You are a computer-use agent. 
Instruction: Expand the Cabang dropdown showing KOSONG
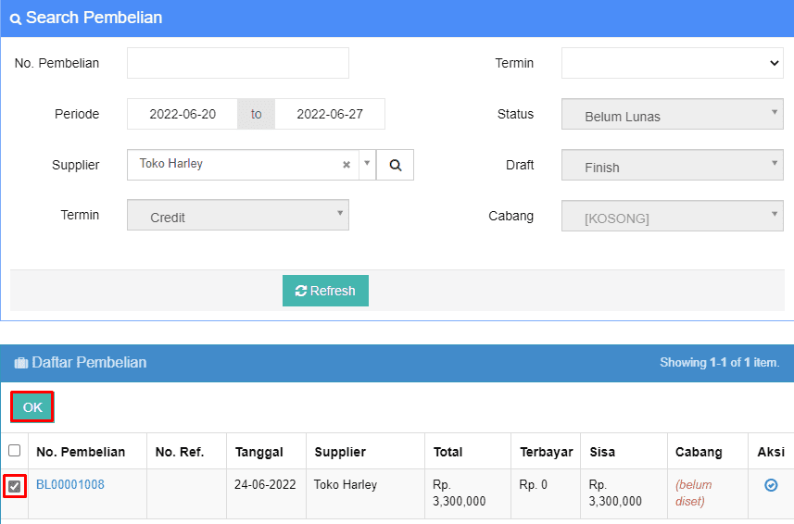(673, 217)
